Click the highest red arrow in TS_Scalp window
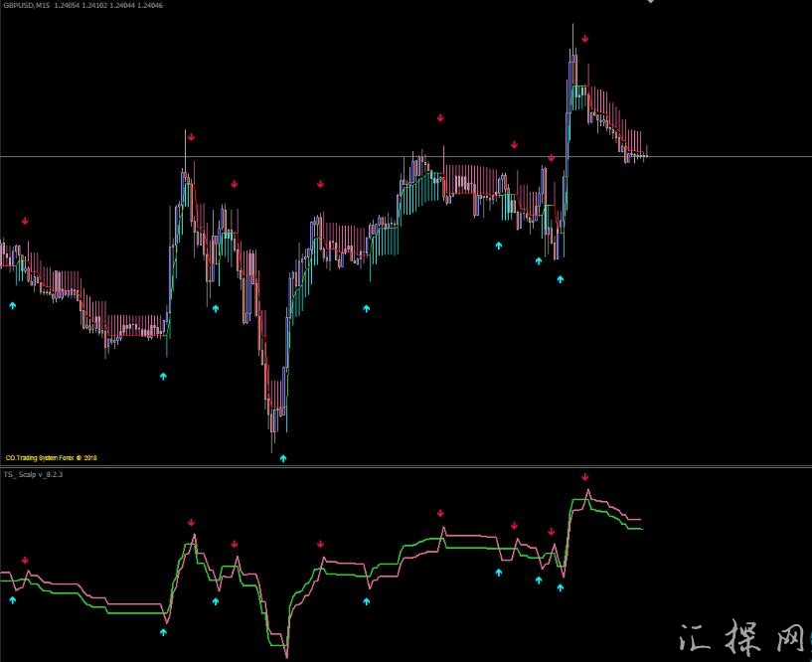 point(585,478)
